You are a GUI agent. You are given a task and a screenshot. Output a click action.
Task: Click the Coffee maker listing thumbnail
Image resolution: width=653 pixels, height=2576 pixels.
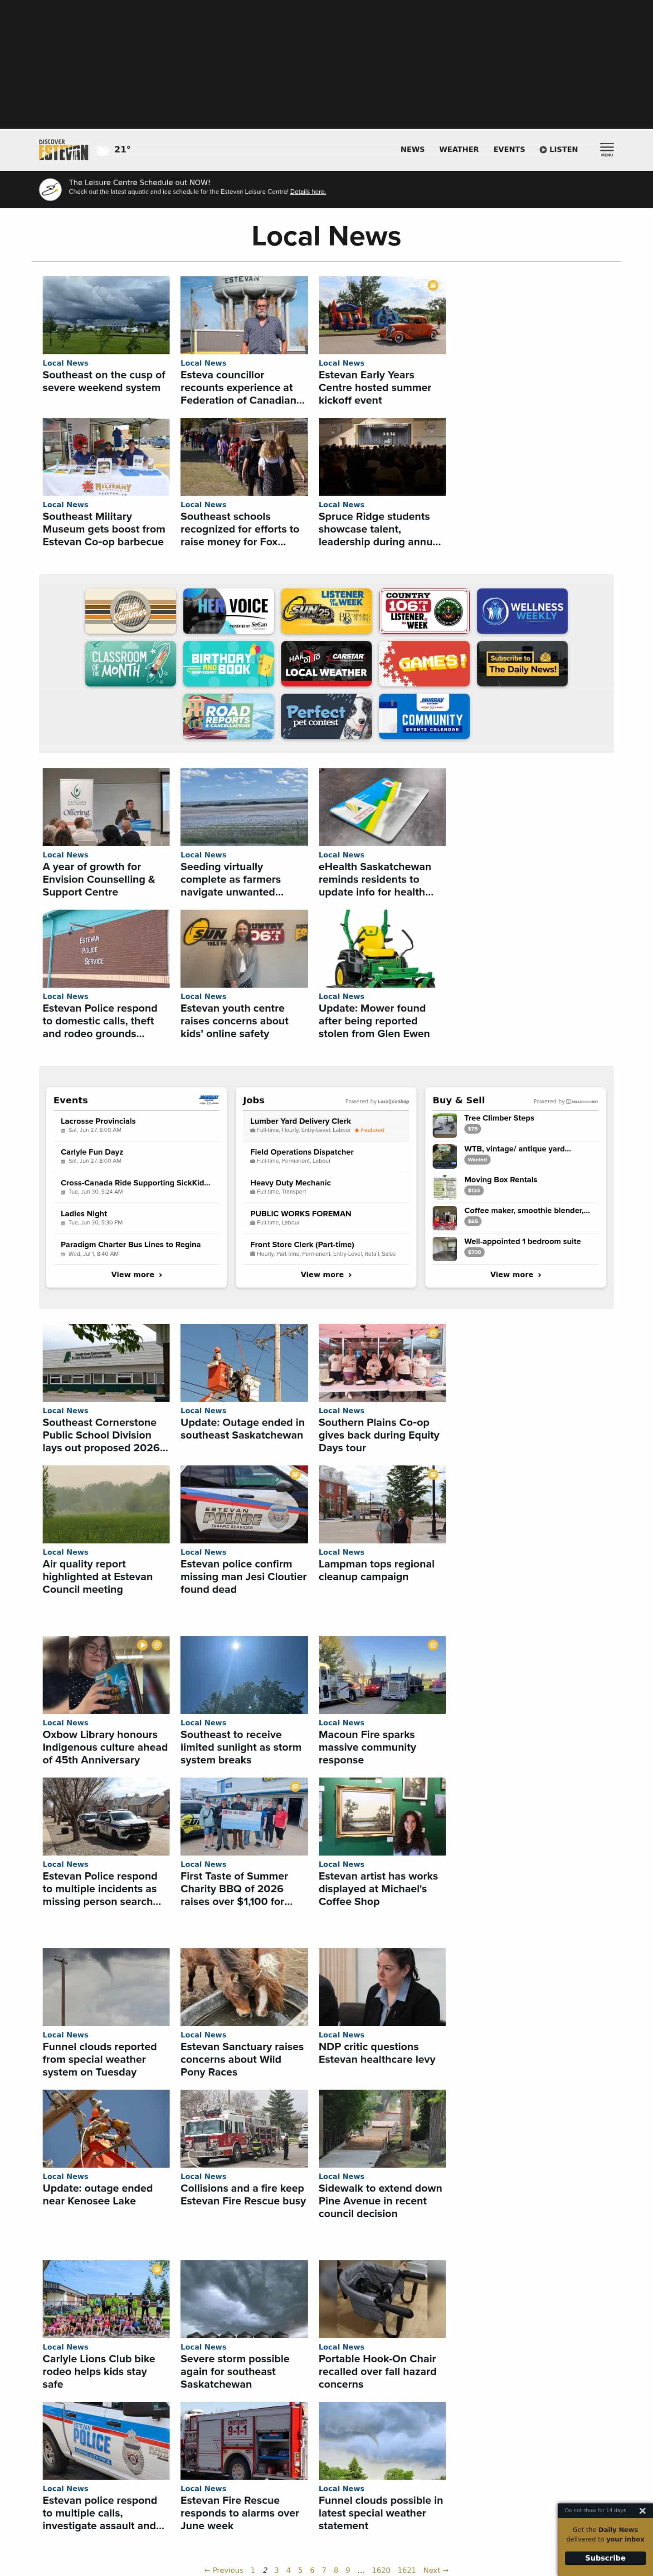(x=445, y=1218)
